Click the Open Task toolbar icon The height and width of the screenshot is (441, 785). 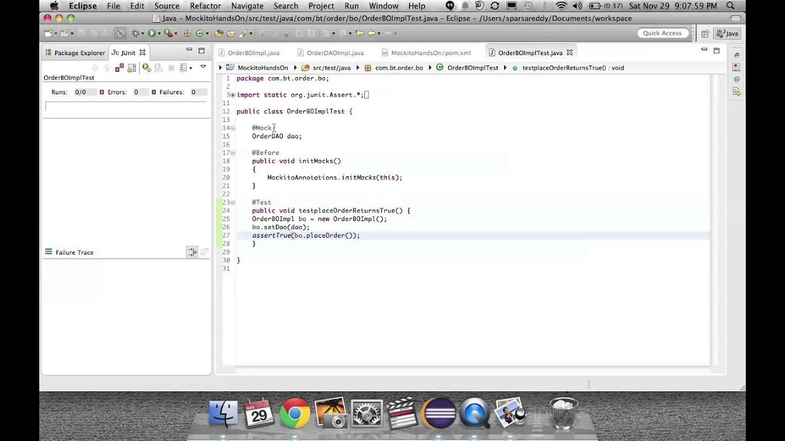[231, 33]
